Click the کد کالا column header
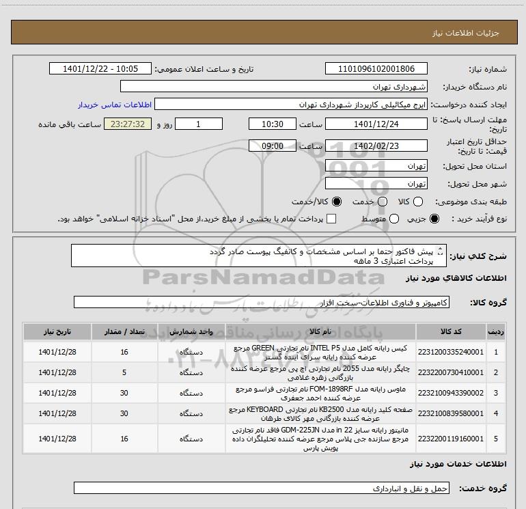Image resolution: width=526 pixels, height=509 pixels. click(x=451, y=331)
